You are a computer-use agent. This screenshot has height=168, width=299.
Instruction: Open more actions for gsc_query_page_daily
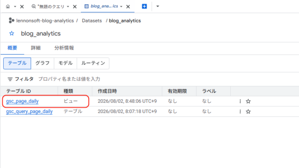click(240, 112)
